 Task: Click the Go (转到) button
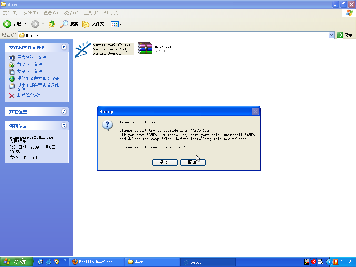pos(345,35)
